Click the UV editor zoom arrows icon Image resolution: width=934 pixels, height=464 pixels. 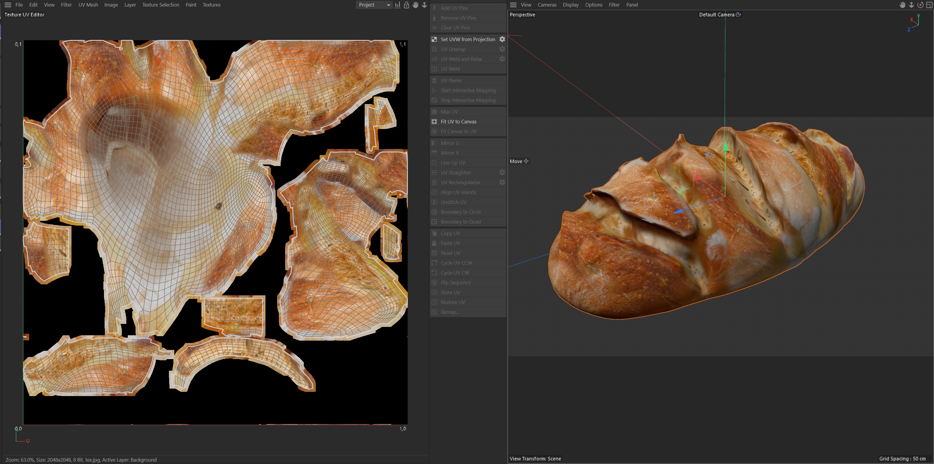(424, 5)
